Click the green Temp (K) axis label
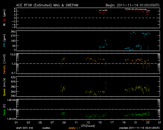Image resolution: width=163 pixels, height=130 pixels. (x=4, y=109)
